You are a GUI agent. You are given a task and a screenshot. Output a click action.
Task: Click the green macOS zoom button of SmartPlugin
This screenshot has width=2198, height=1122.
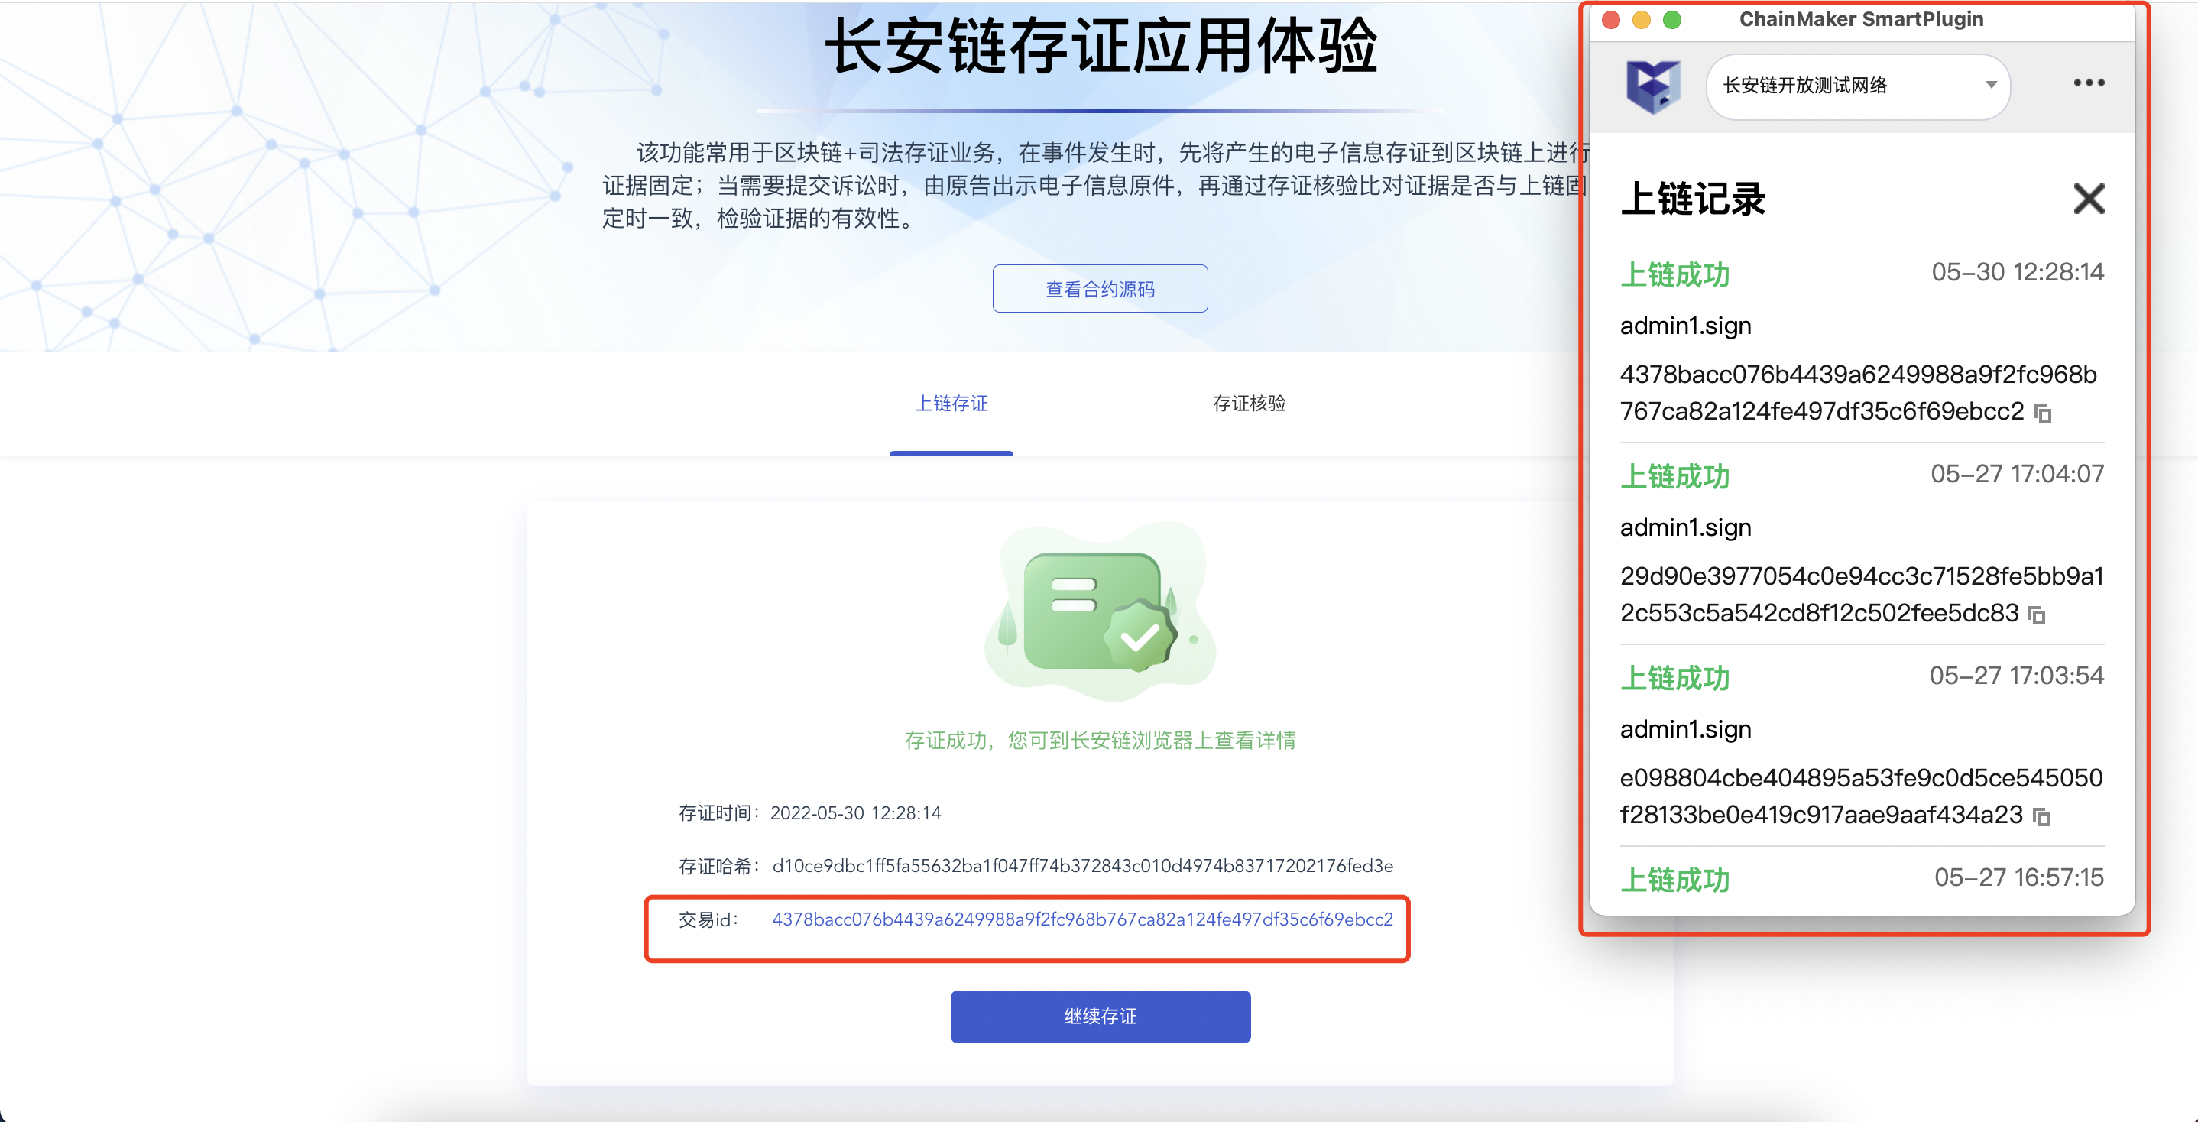pyautogui.click(x=1672, y=20)
